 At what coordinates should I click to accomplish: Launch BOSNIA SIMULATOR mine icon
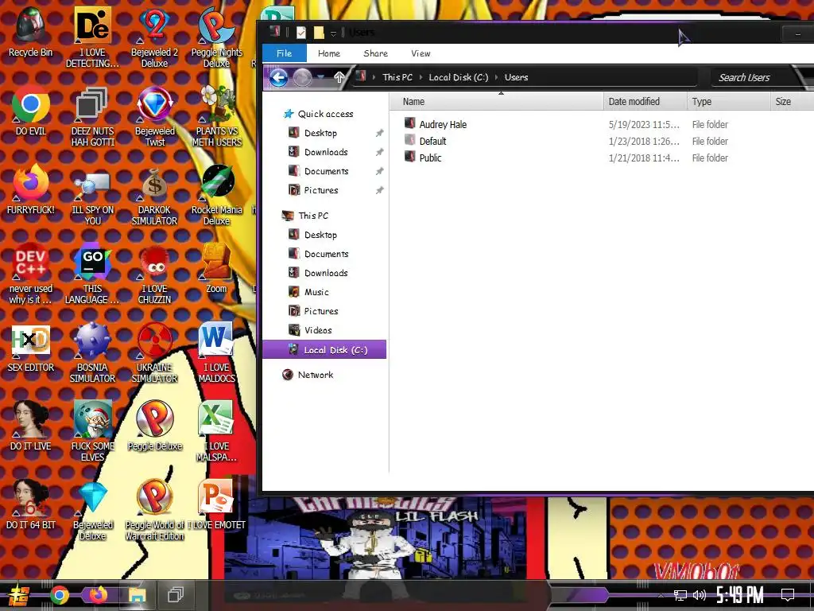click(92, 352)
